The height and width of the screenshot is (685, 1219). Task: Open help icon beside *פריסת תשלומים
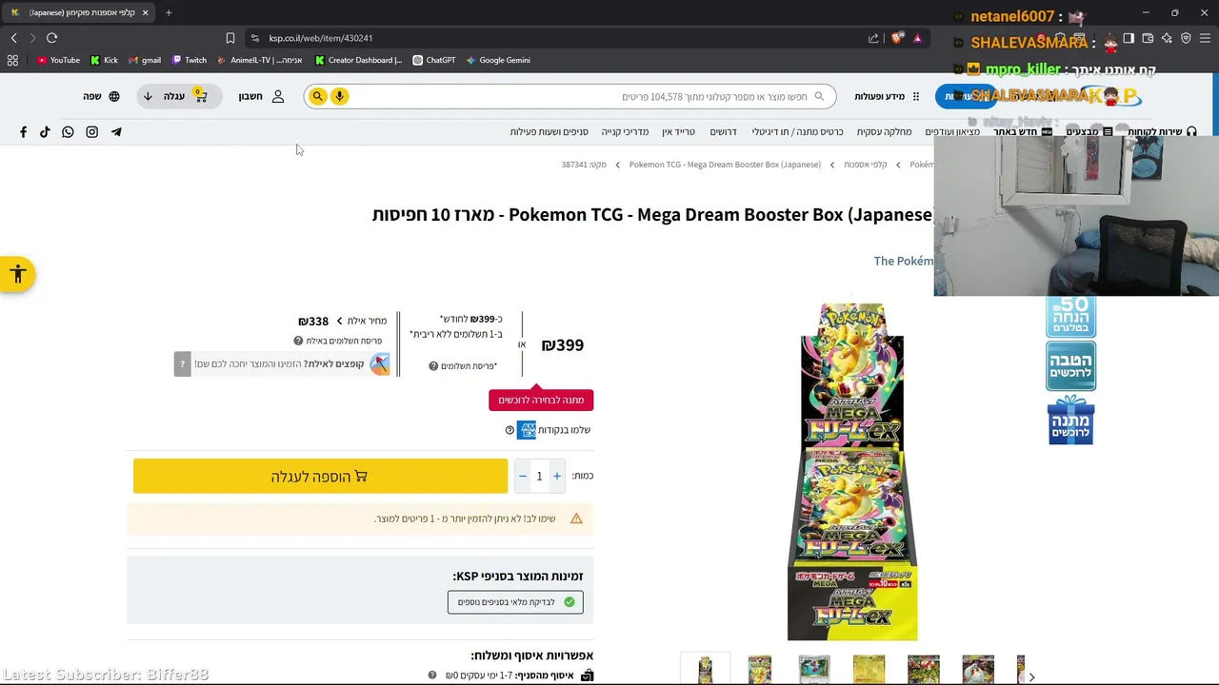[x=433, y=366]
